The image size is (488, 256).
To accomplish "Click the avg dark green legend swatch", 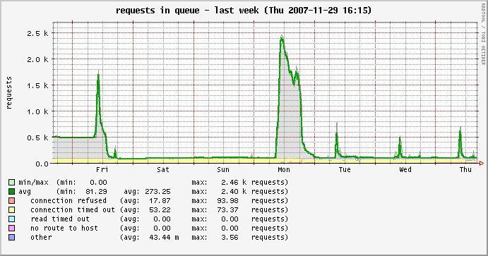I will (x=12, y=191).
